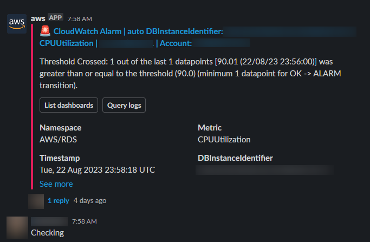Open the thread via 1 reply

click(58, 200)
